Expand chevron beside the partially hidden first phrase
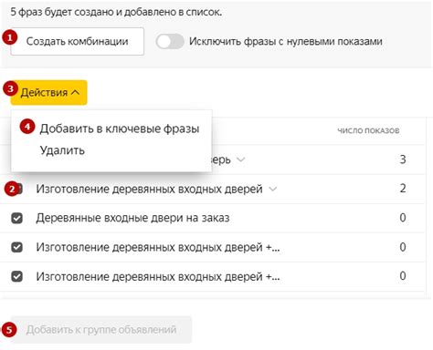This screenshot has height=350, width=433. click(241, 160)
